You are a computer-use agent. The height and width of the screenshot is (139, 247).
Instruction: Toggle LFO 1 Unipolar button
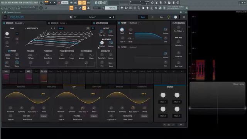coord(44,116)
